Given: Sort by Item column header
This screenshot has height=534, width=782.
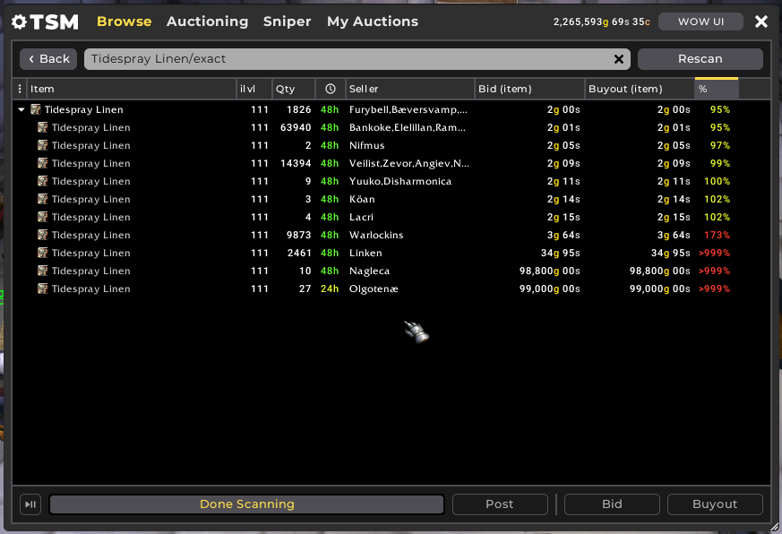Looking at the screenshot, I should click(131, 89).
